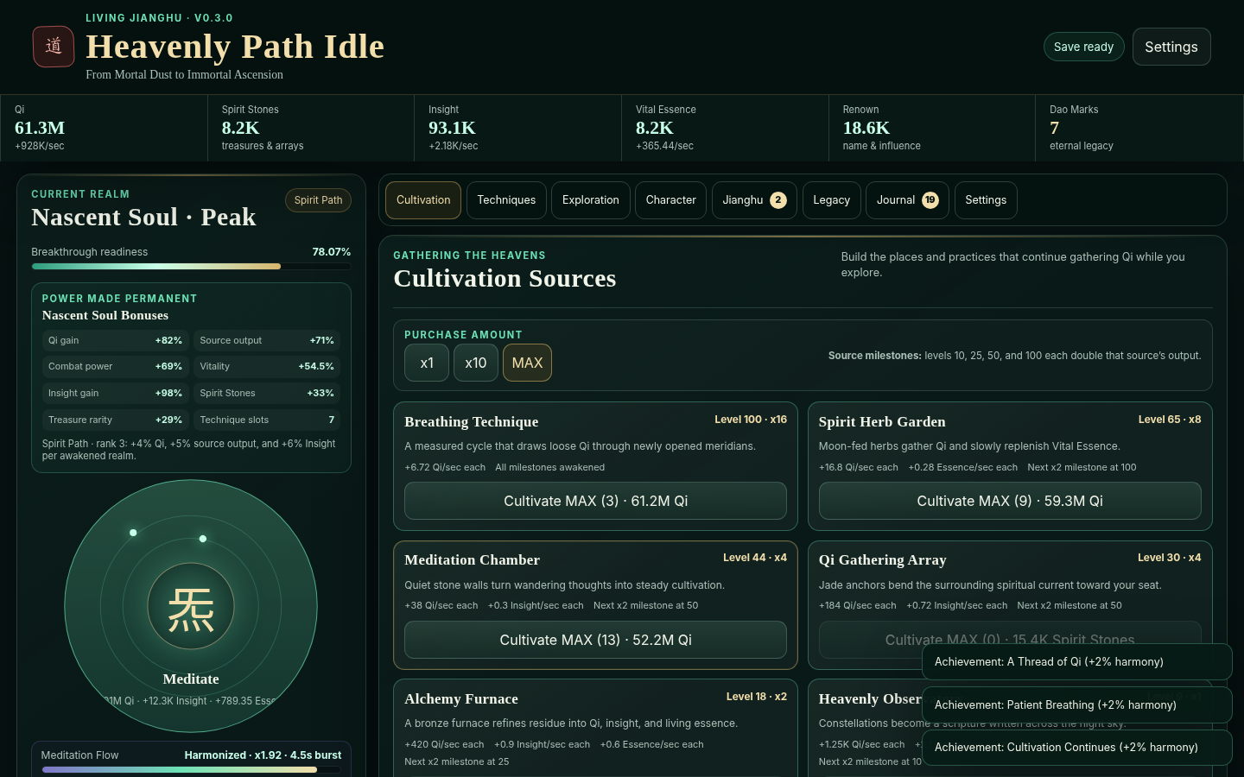
Task: Click Spirit Herb Garden Level 65 label
Action: tap(1169, 420)
